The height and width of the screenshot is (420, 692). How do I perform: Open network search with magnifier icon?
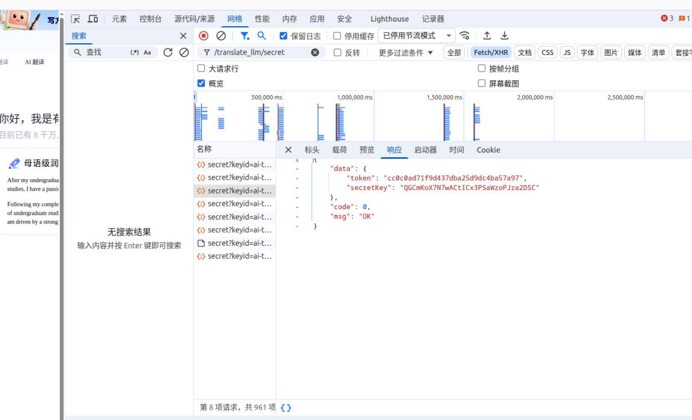(x=261, y=36)
